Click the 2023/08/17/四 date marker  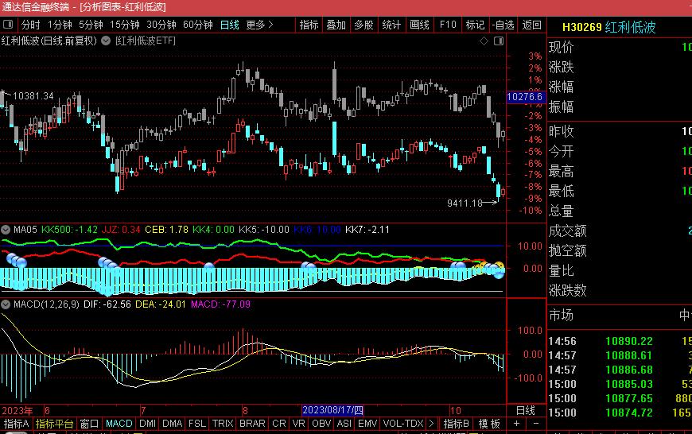click(332, 410)
